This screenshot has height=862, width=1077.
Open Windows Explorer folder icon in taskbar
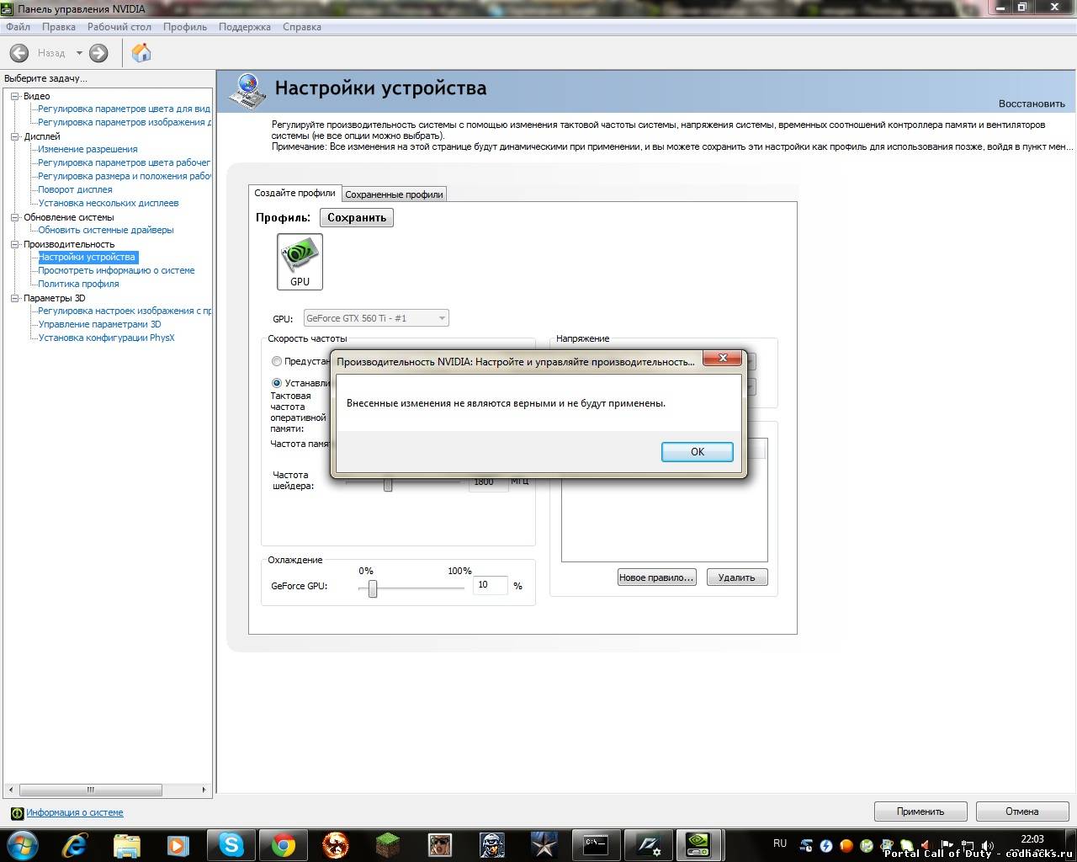pyautogui.click(x=127, y=844)
